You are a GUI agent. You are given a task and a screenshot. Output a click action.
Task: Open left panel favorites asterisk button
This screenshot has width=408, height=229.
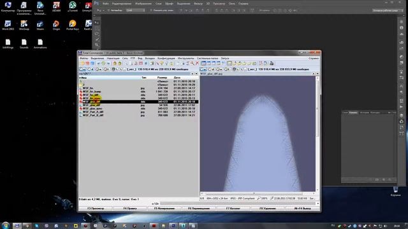(193, 74)
